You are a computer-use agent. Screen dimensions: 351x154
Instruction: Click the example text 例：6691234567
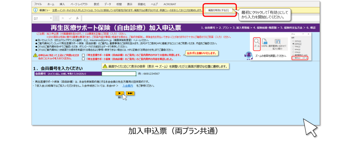pos(149,74)
